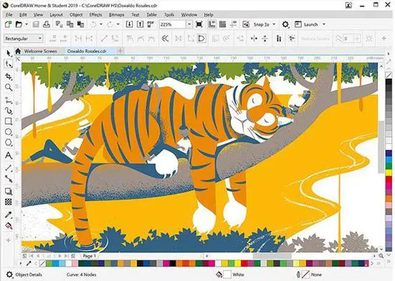Click quick customize plus on property bar
This screenshot has height=281, width=395.
(384, 38)
